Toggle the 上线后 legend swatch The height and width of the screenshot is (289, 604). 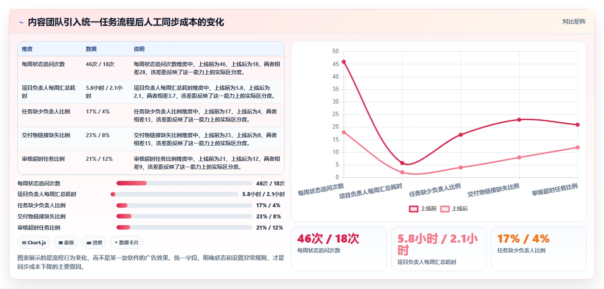pos(445,209)
